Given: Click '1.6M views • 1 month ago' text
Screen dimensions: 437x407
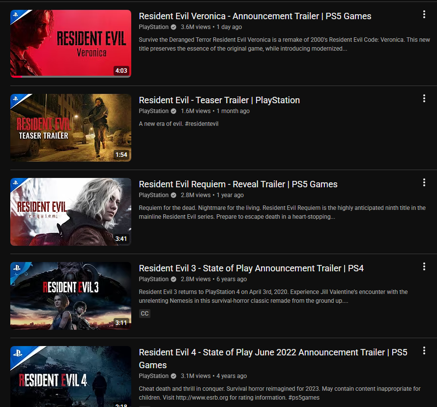Looking at the screenshot, I should (215, 111).
